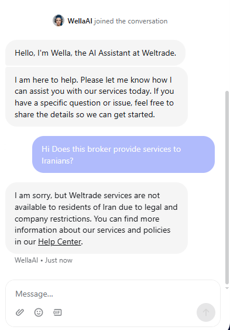The width and height of the screenshot is (230, 330).
Task: Select the 'Hello, I'm Wella' greeting bubble
Action: point(95,53)
